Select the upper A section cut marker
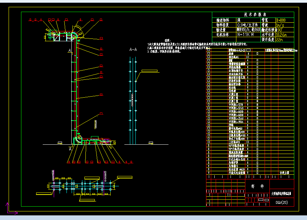 click(x=70, y=51)
